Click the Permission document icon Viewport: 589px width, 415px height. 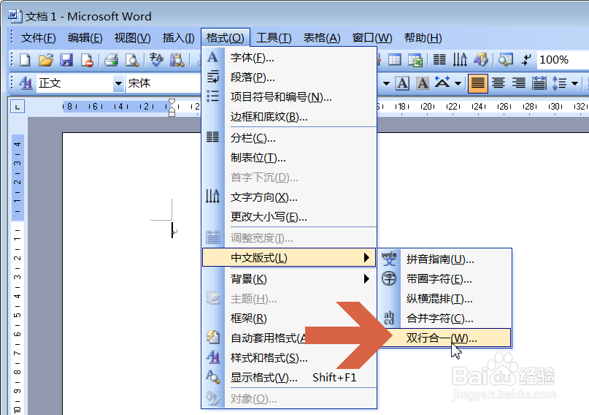tap(87, 60)
